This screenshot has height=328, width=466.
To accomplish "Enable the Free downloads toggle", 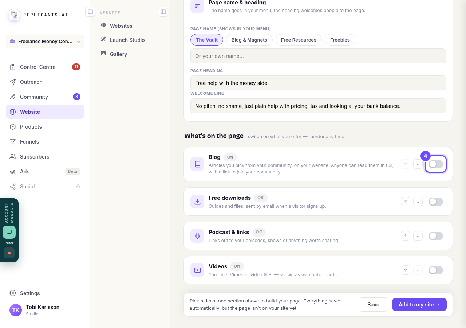I will pos(436,202).
